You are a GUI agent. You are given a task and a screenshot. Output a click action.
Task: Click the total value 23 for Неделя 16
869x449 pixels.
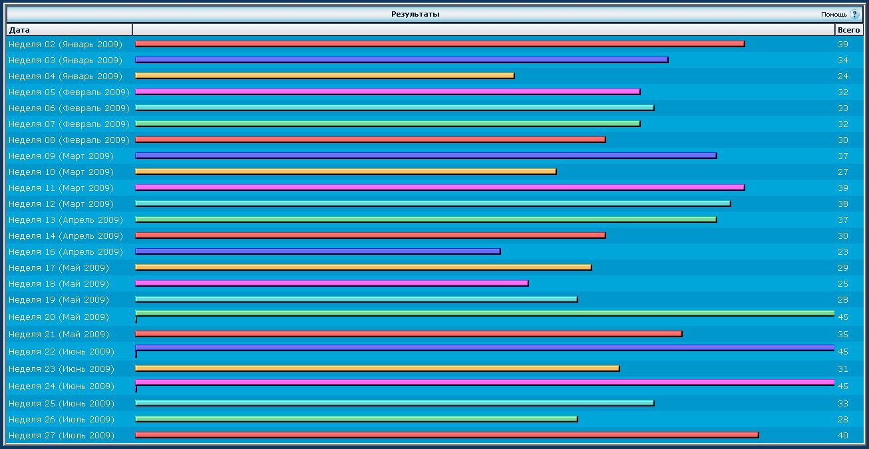[x=843, y=252]
